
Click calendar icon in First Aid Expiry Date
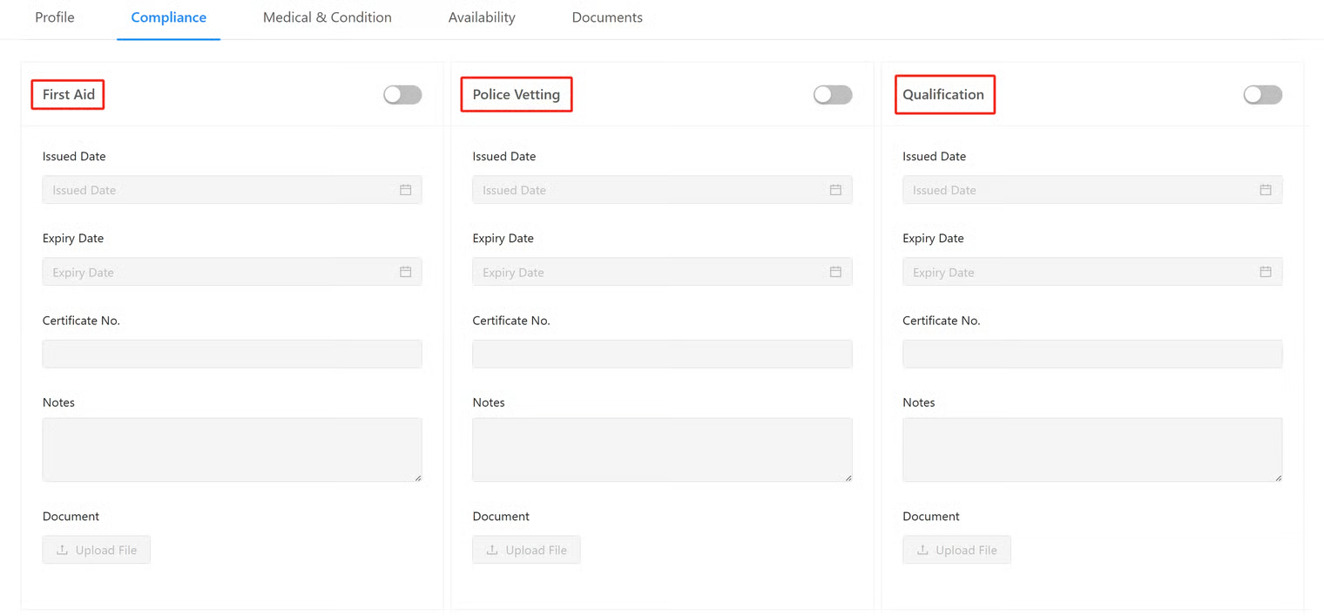[x=405, y=272]
